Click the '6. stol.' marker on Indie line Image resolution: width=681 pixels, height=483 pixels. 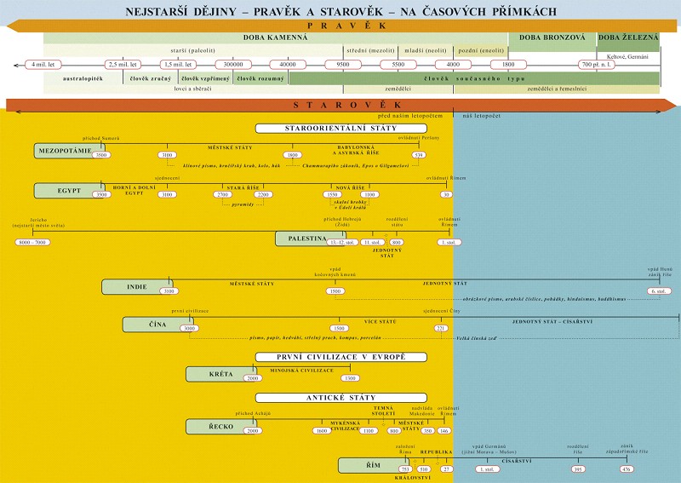(659, 291)
